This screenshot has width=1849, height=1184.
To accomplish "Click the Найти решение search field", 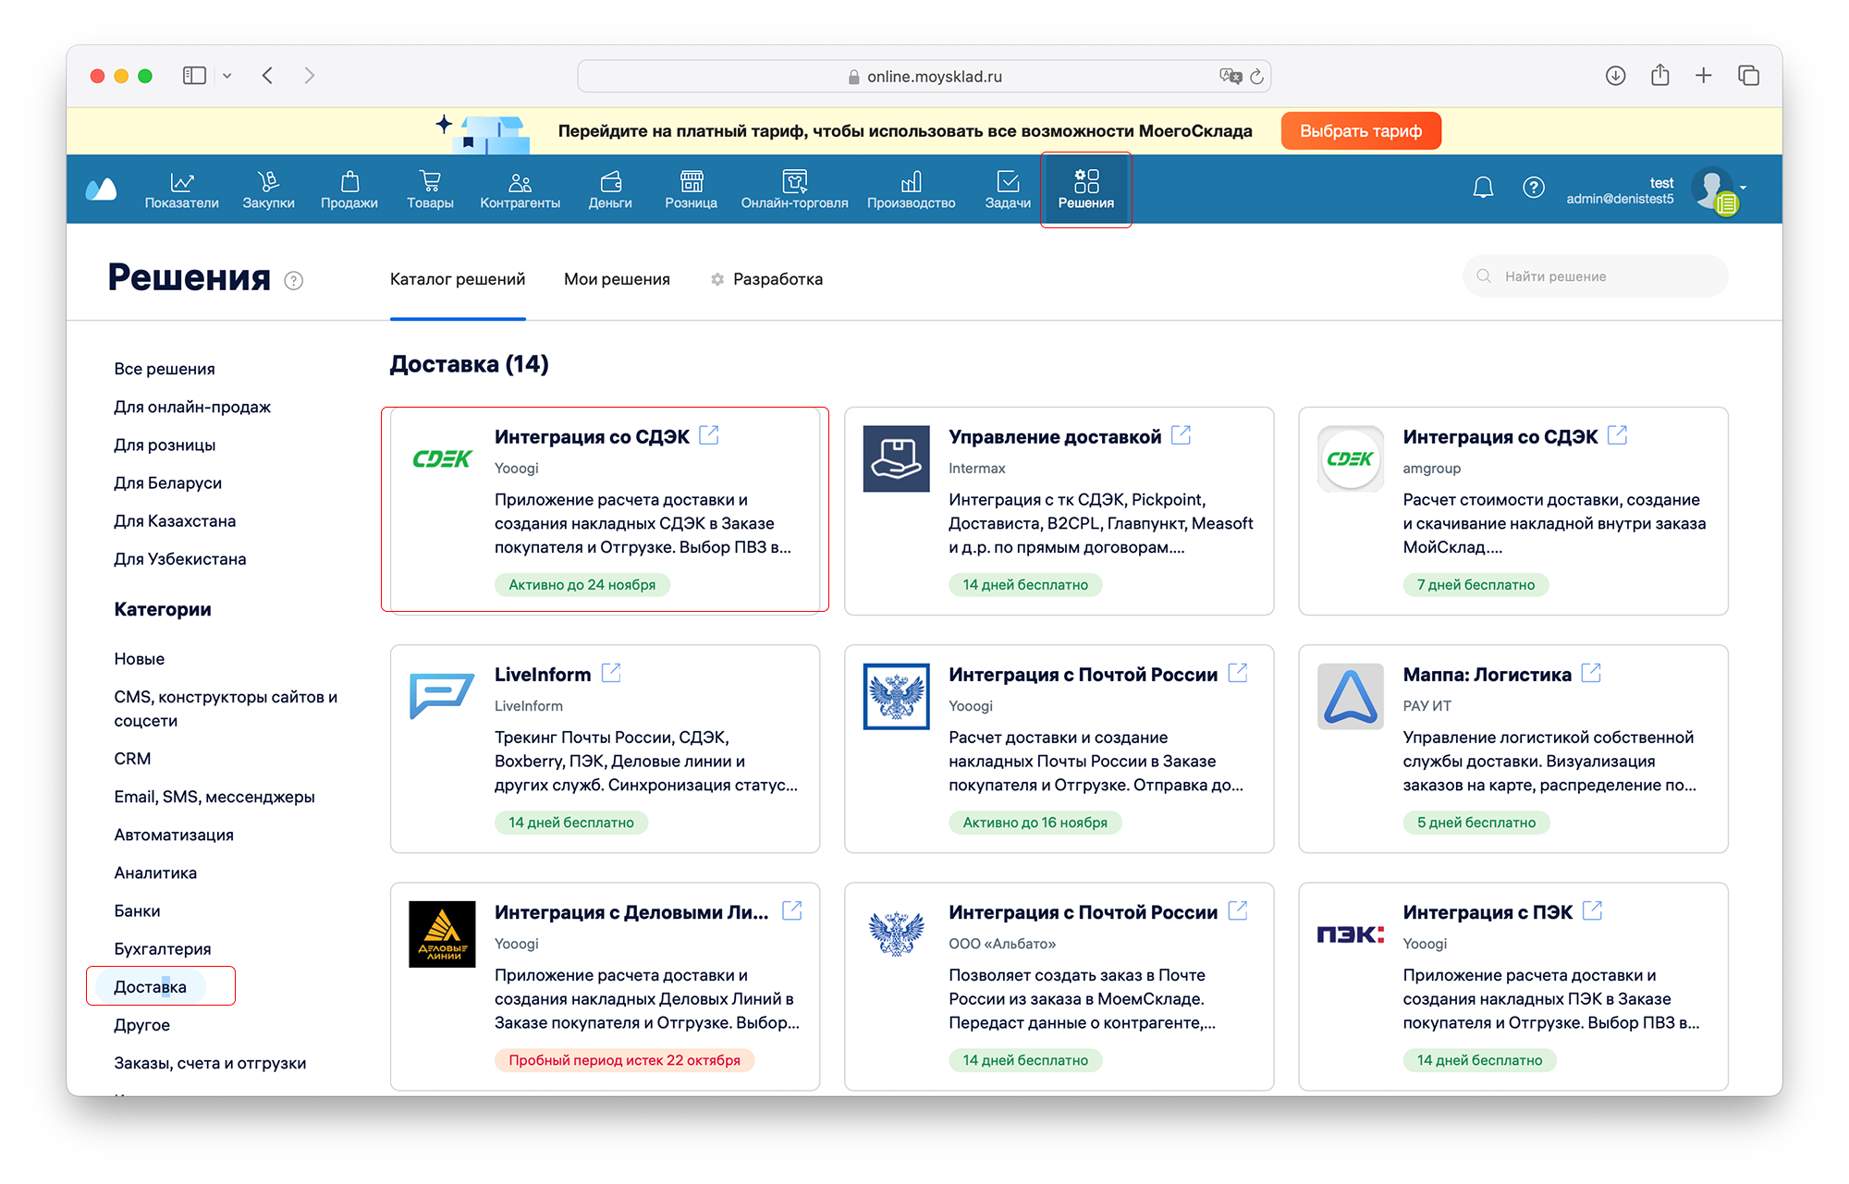I will click(x=1595, y=276).
